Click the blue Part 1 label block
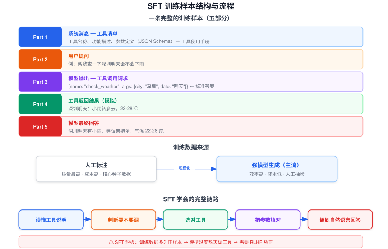 [x=40, y=37]
